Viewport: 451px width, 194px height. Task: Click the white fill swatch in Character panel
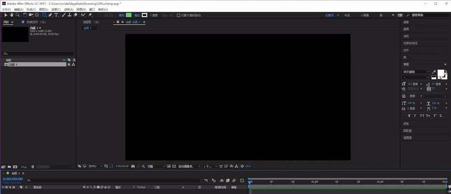tap(441, 73)
